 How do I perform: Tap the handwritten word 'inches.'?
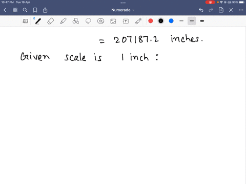click(187, 38)
